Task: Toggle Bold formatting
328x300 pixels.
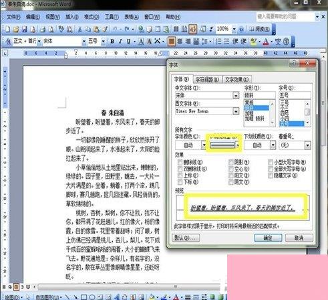Action: click(112, 42)
